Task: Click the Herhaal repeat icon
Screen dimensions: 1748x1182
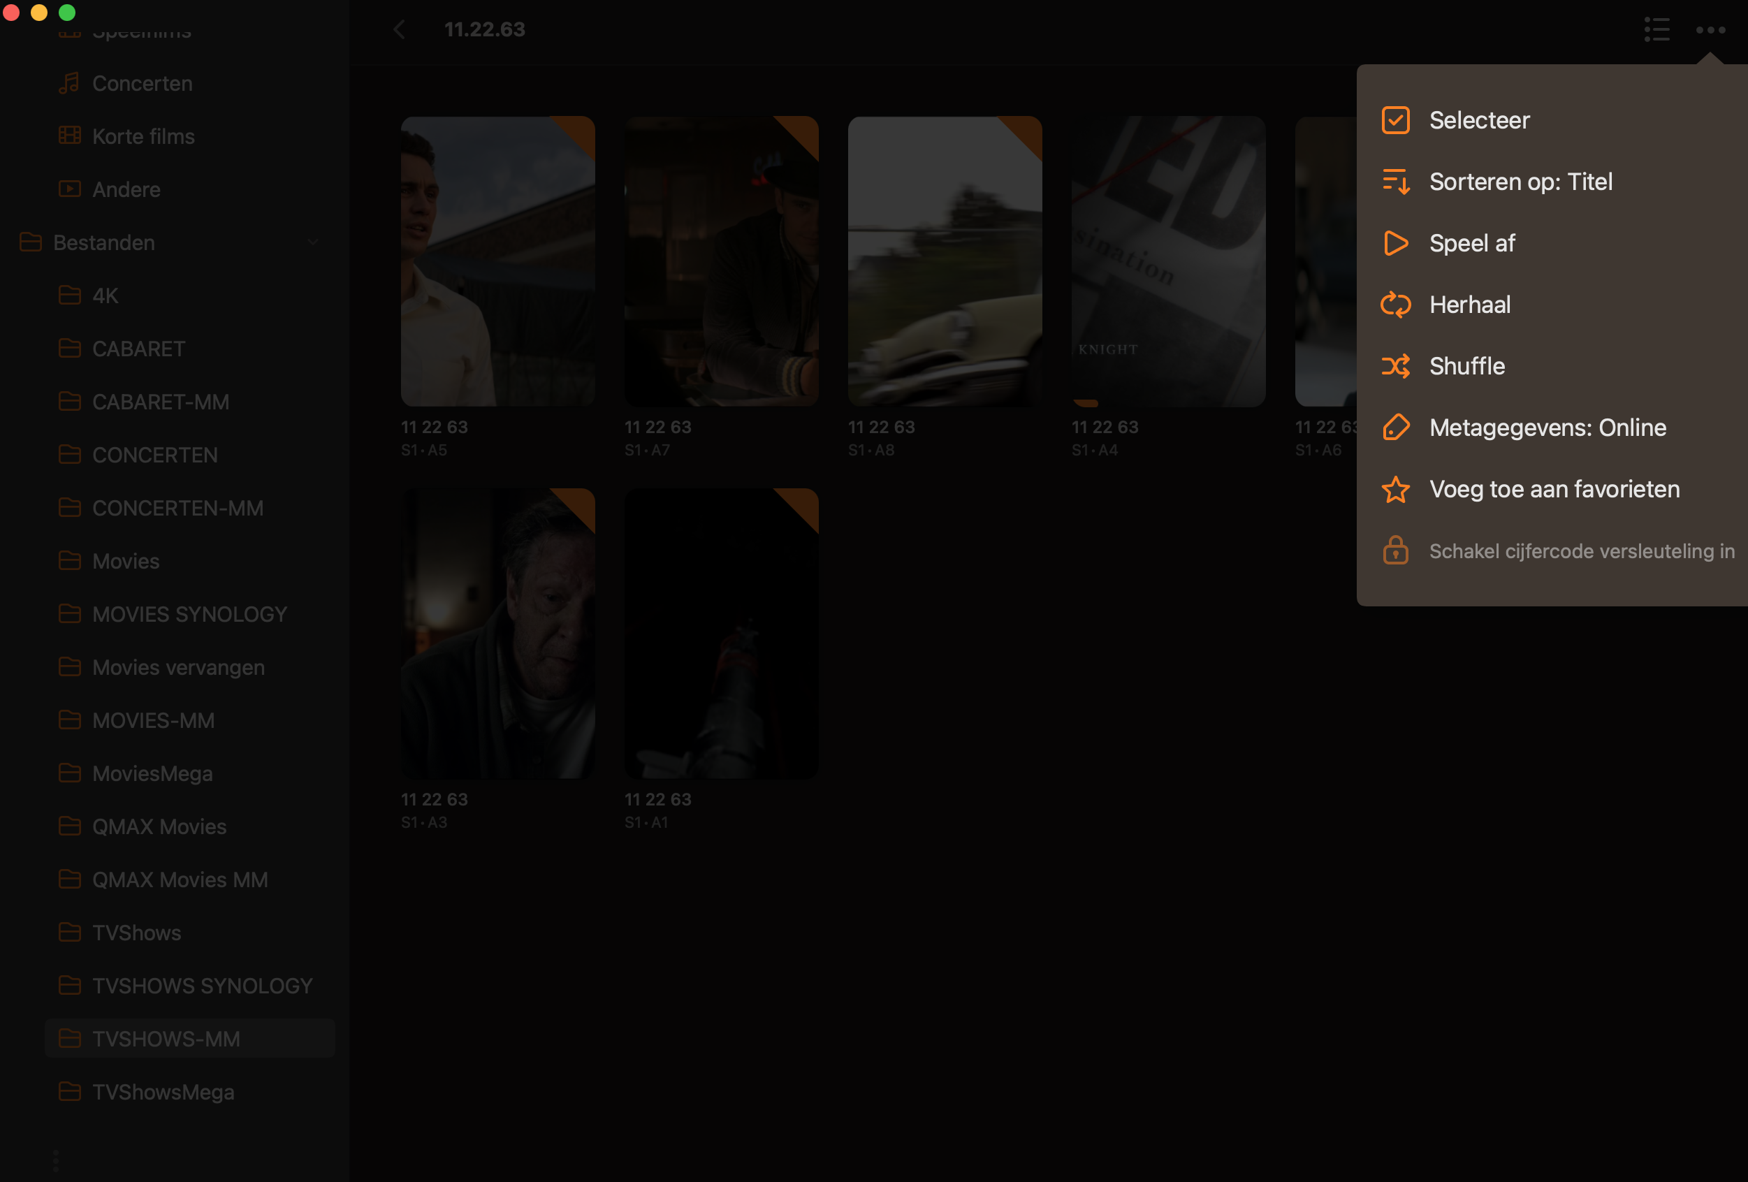Action: pos(1395,305)
